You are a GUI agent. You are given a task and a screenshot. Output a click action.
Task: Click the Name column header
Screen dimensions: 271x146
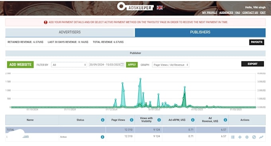[x=30, y=120]
